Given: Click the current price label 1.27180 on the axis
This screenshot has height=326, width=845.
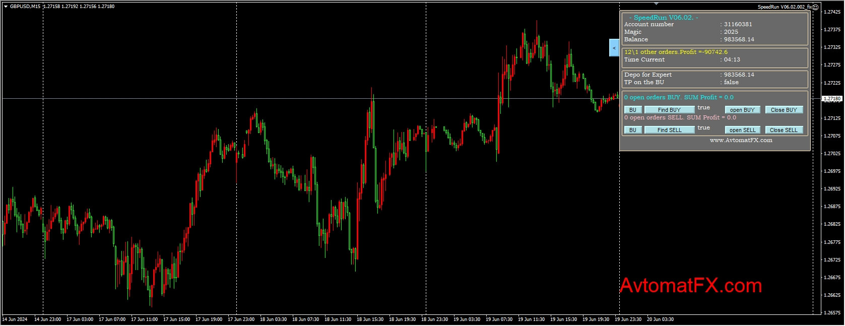Looking at the screenshot, I should [x=832, y=99].
